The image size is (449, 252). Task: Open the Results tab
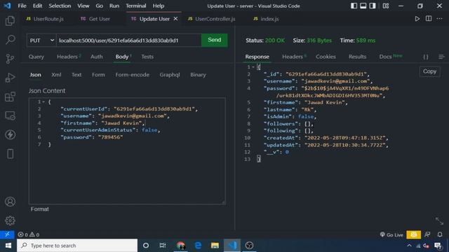coord(357,57)
